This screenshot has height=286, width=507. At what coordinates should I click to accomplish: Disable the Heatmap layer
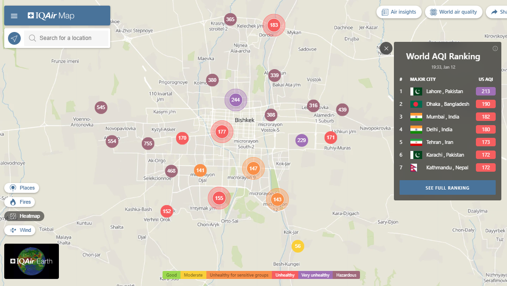pos(25,216)
